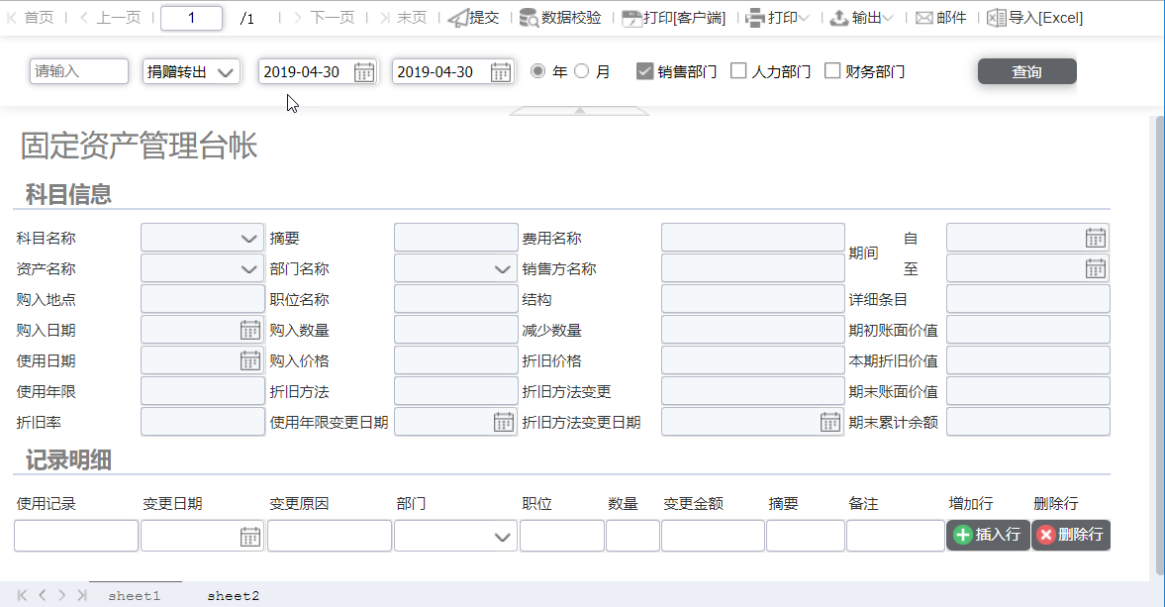
Task: Open the 输出 export menu
Action: tap(861, 18)
